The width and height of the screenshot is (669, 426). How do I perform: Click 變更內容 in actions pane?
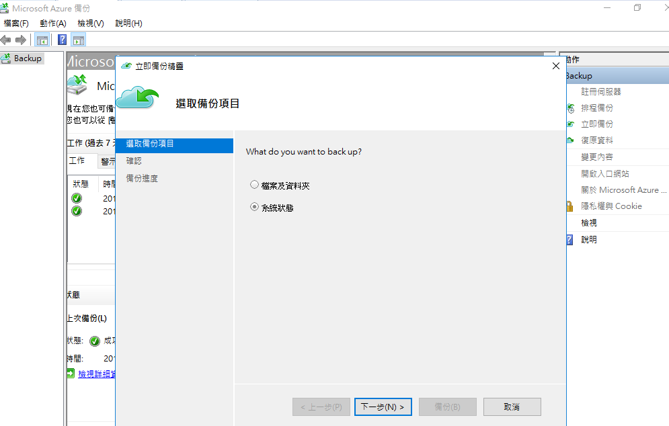click(597, 157)
